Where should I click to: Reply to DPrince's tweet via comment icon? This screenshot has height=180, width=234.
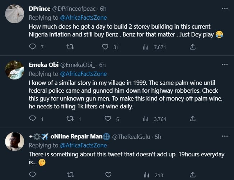pos(32,47)
